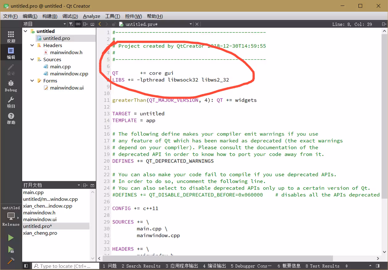Run the project with green play button

pyautogui.click(x=11, y=238)
